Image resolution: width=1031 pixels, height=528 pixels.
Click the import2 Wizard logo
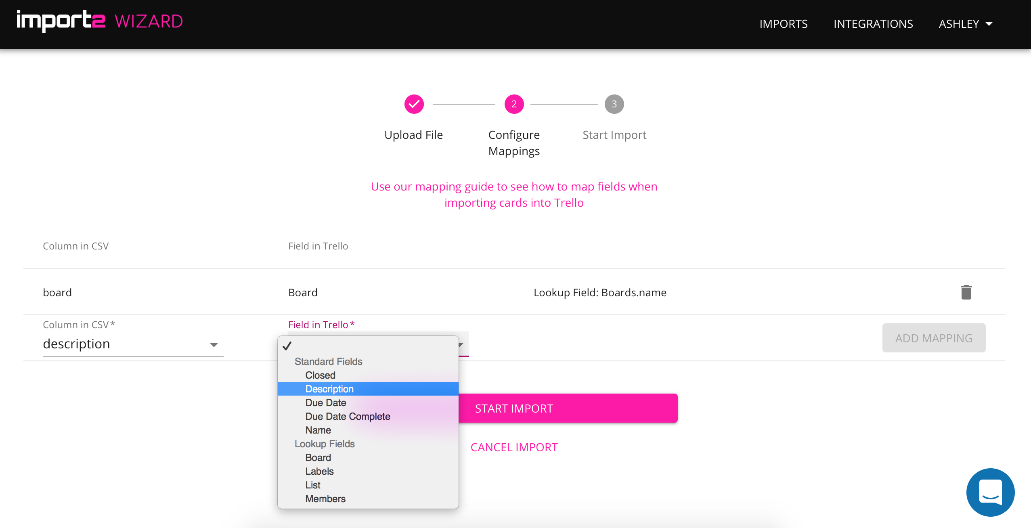click(100, 21)
